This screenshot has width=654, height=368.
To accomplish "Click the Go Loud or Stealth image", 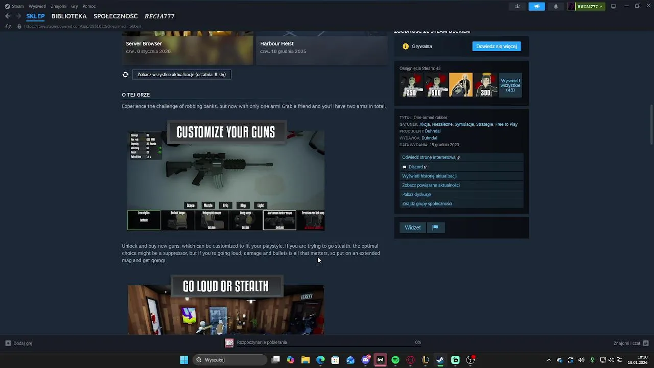I will tap(226, 305).
